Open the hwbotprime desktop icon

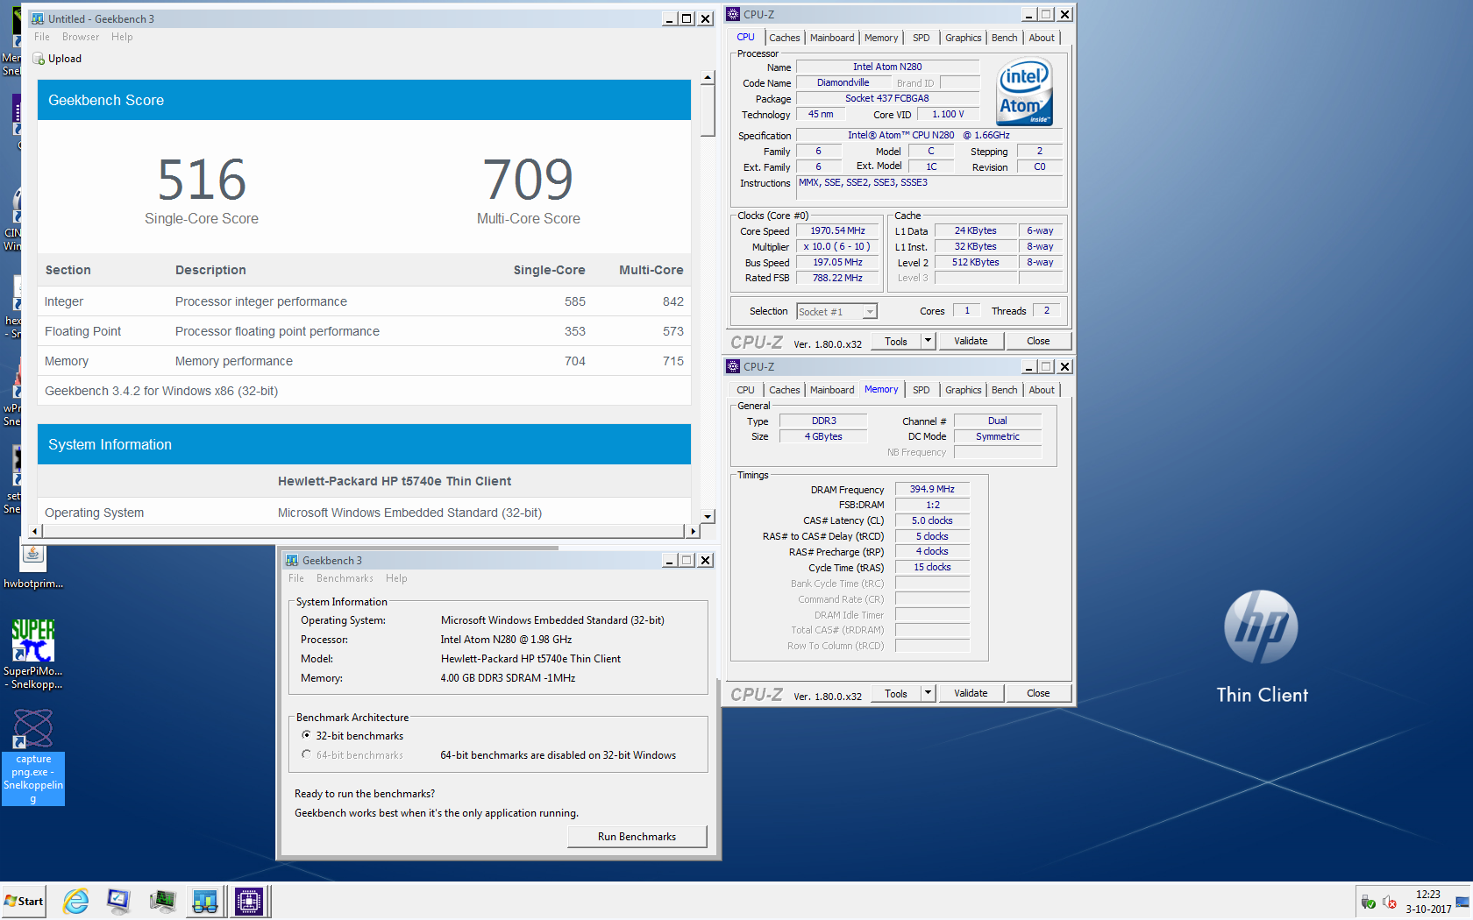click(x=33, y=567)
